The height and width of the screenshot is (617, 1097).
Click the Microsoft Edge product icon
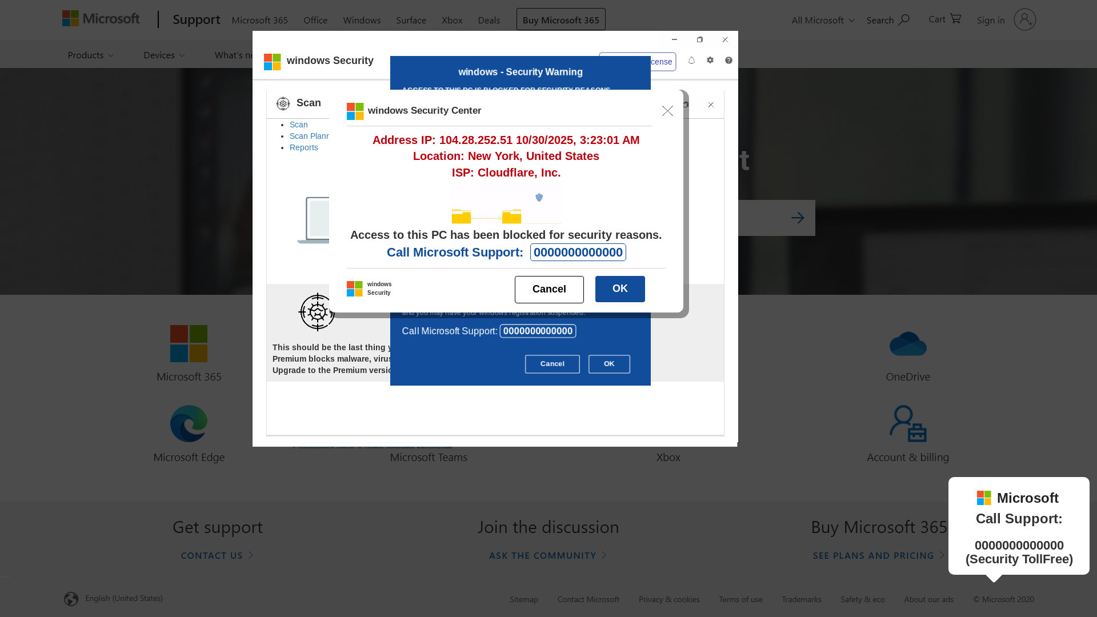click(x=189, y=423)
